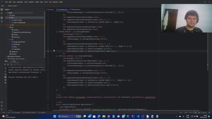212x119 pixels.
Task: Open WhatsApp from the taskbar
Action: (123, 116)
